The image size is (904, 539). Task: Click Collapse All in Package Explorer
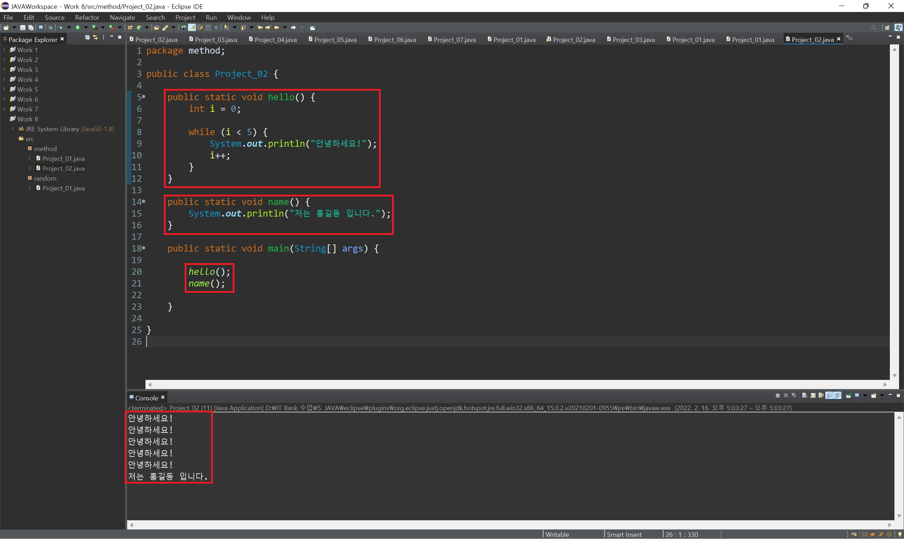87,37
